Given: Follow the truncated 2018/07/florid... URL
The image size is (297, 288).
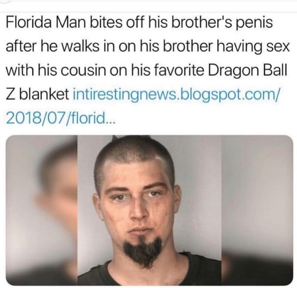Looking at the screenshot, I should [60, 118].
